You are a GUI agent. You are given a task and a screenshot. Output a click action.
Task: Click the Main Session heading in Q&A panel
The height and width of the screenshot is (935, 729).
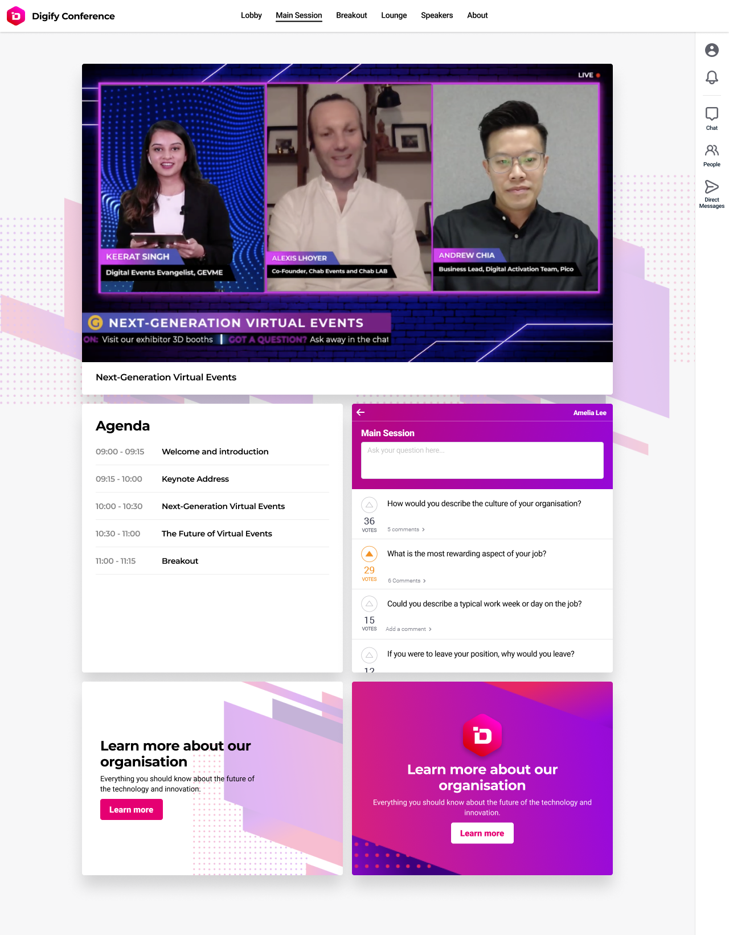point(388,433)
